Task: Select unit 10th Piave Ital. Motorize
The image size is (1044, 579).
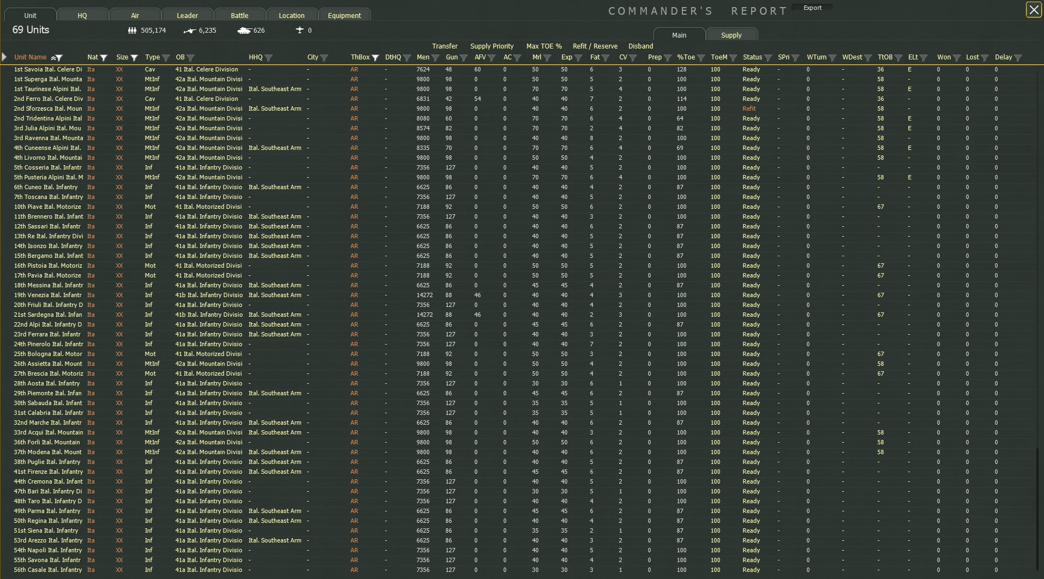Action: pos(47,207)
